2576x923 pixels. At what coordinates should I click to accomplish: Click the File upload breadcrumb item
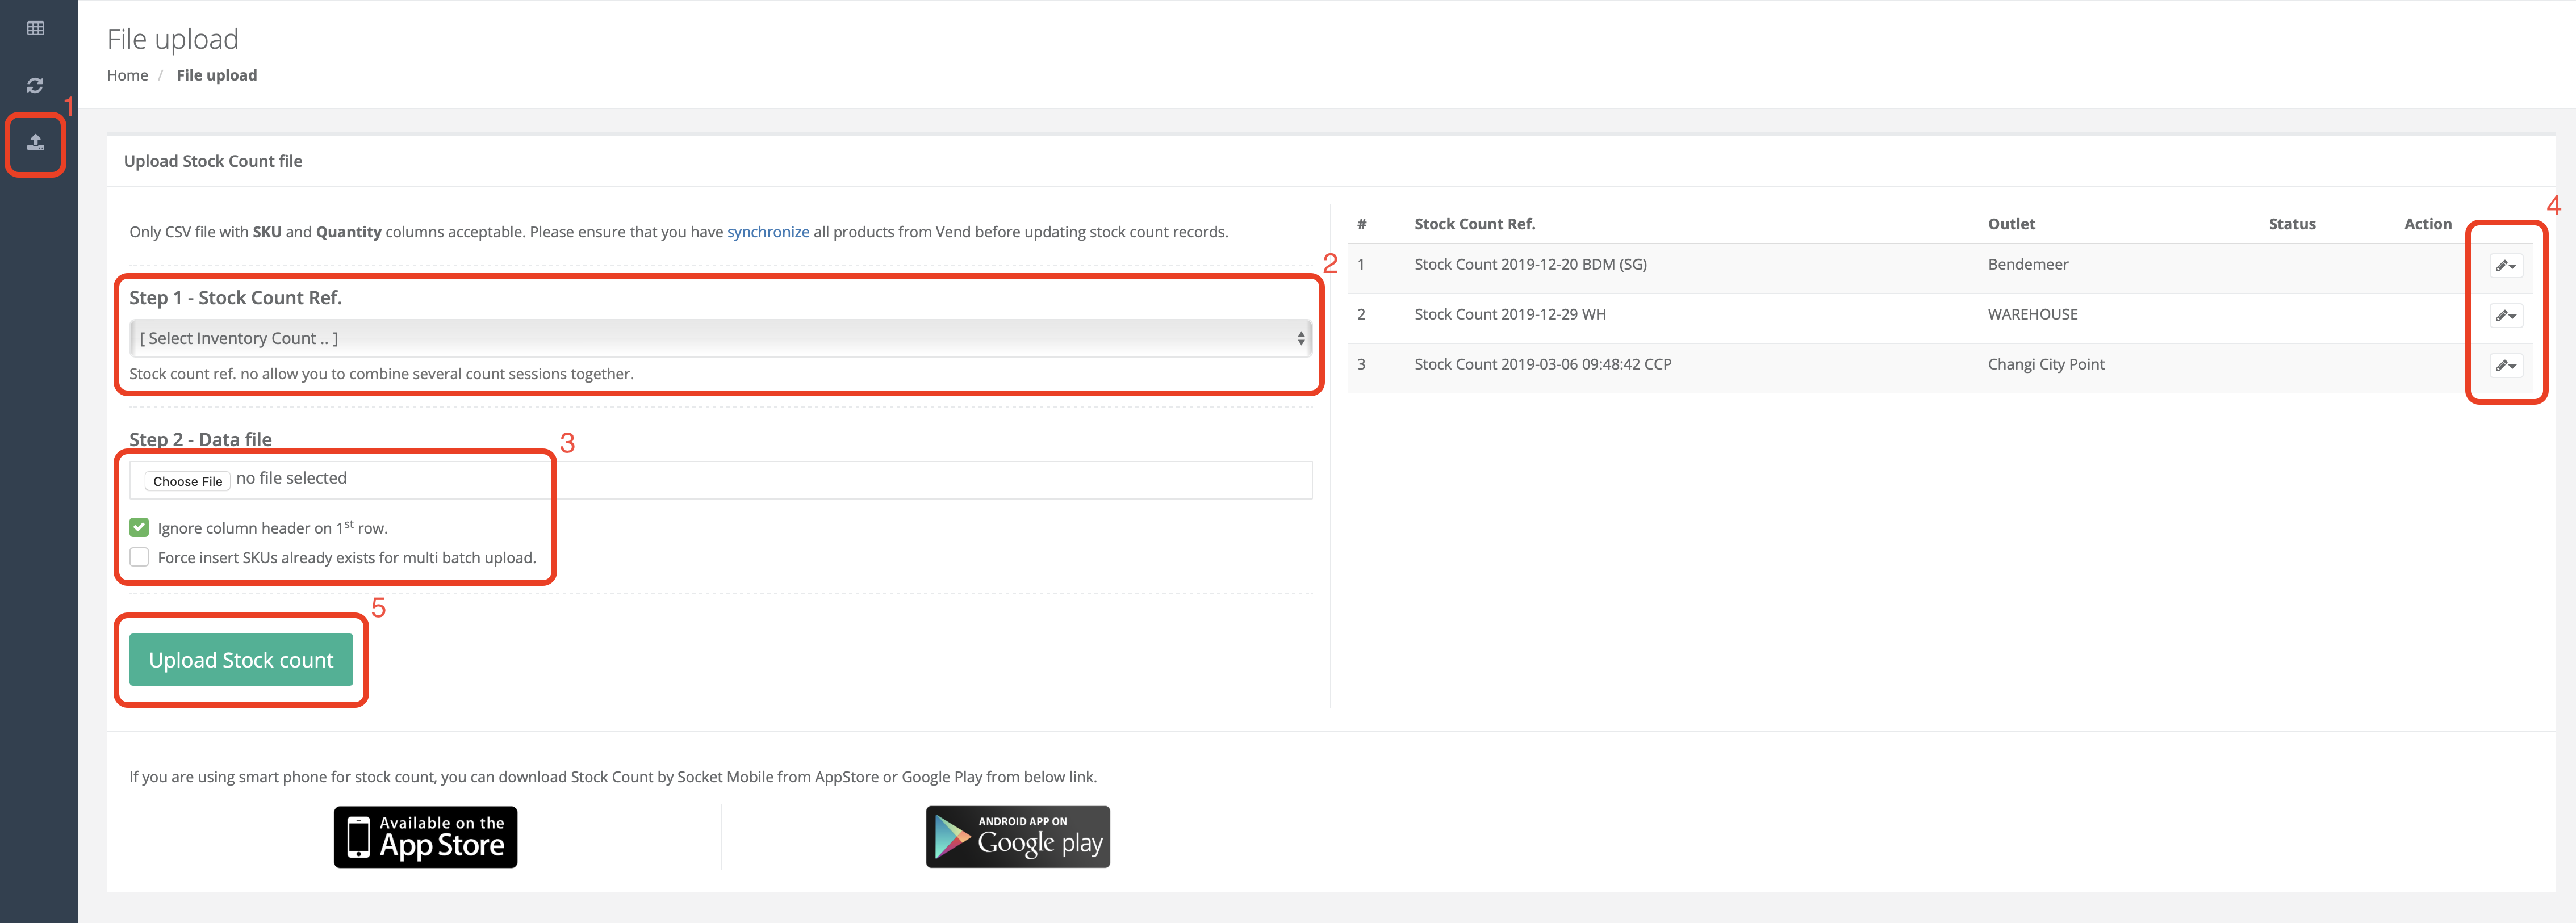tap(216, 75)
